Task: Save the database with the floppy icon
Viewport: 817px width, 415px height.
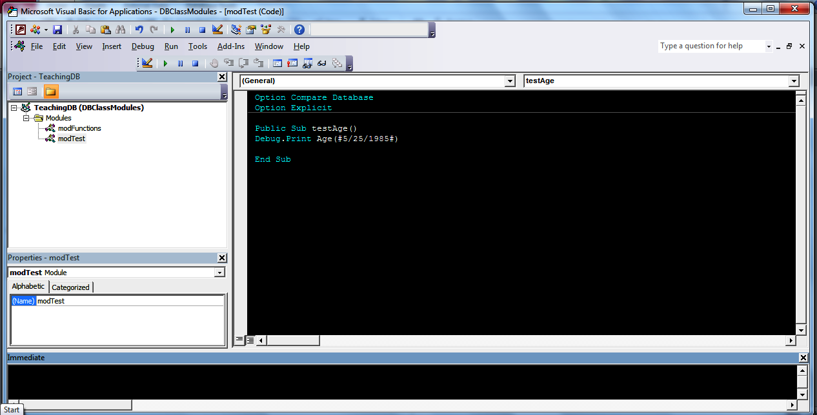Action: pyautogui.click(x=57, y=30)
